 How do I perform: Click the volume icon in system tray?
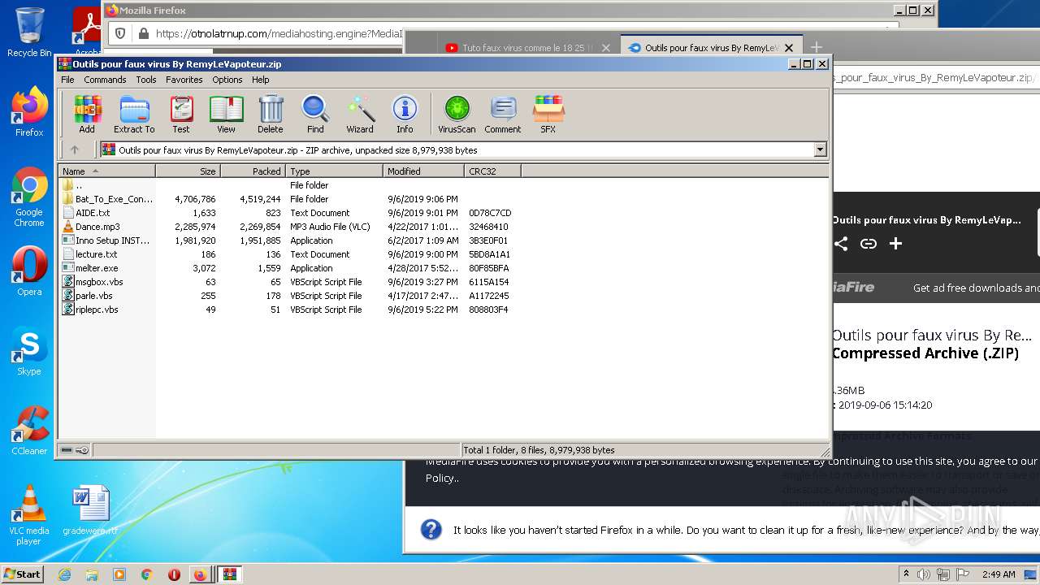[x=925, y=574]
